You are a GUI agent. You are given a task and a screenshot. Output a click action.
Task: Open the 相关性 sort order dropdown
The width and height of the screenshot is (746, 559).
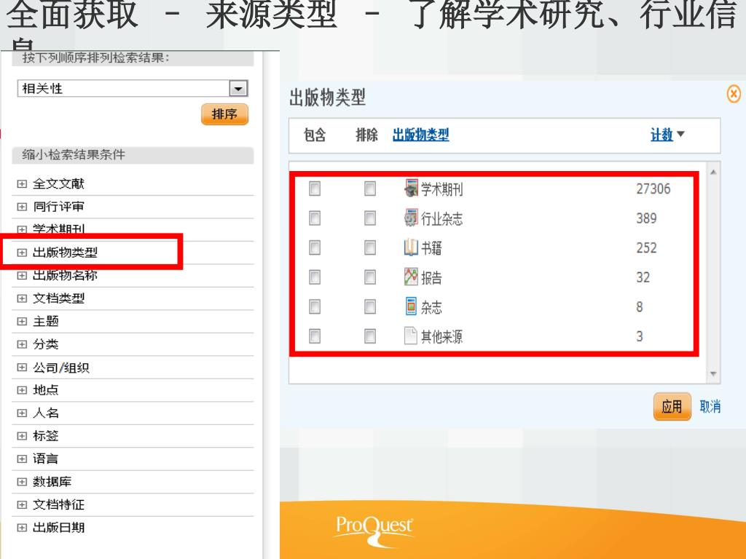tap(238, 88)
